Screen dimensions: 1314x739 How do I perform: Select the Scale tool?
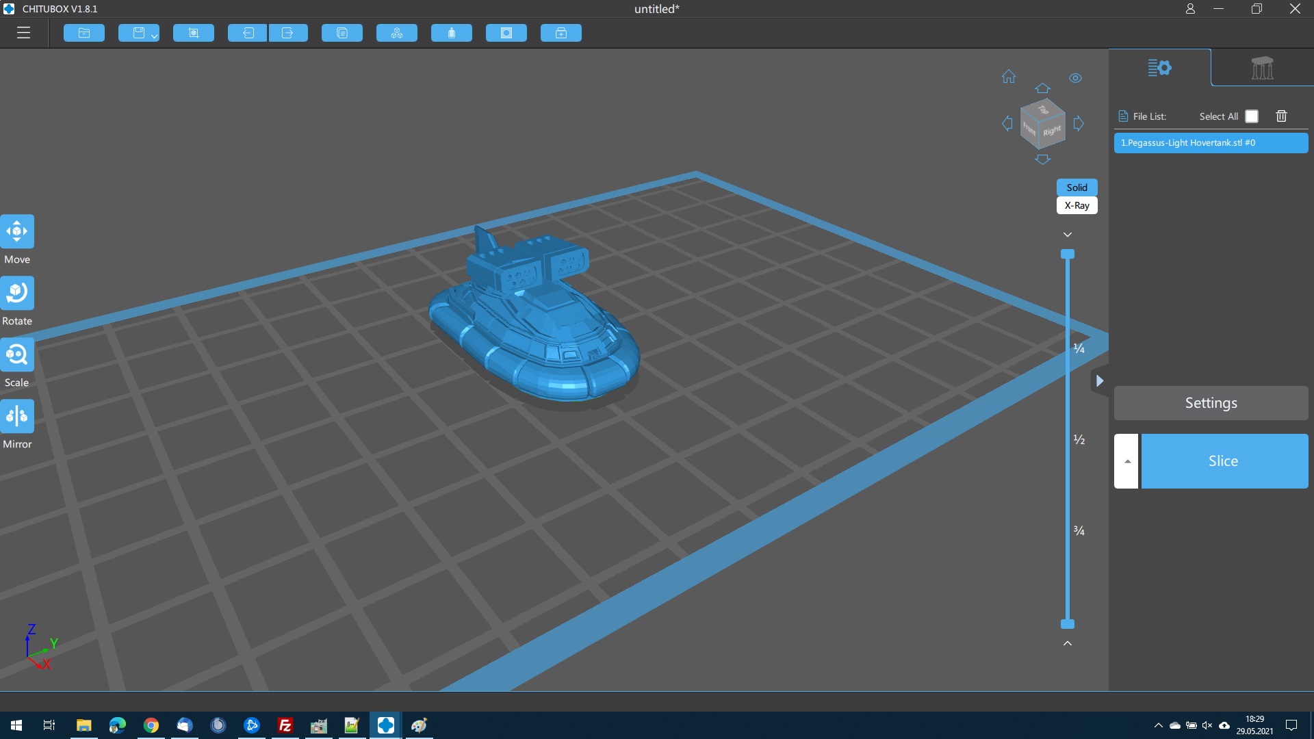17,354
